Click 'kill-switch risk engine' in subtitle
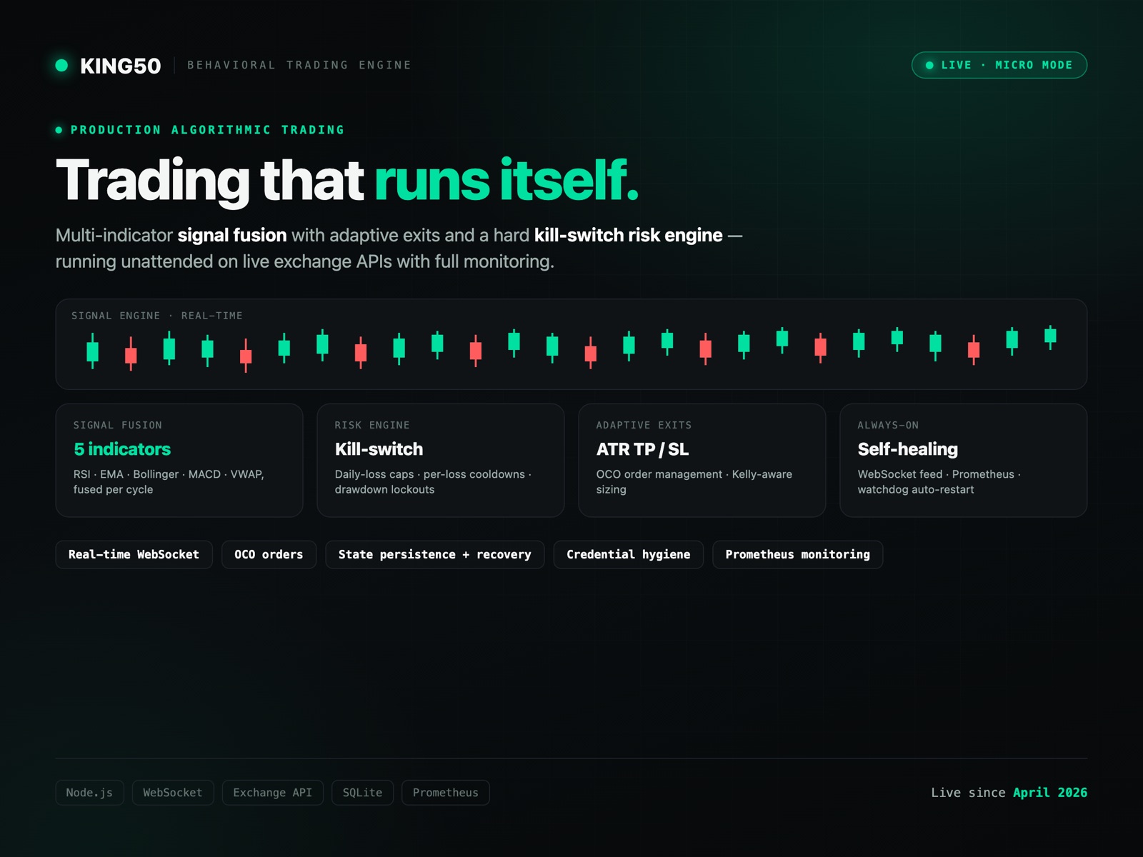The image size is (1143, 857). (629, 235)
